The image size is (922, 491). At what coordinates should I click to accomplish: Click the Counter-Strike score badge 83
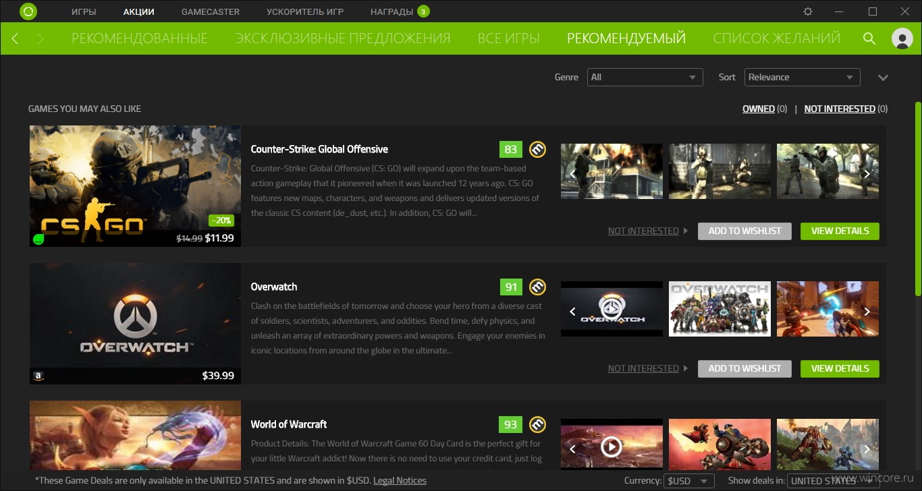pyautogui.click(x=511, y=149)
